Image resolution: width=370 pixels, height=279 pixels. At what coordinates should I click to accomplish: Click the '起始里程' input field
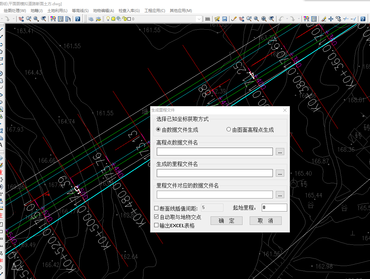(274, 208)
